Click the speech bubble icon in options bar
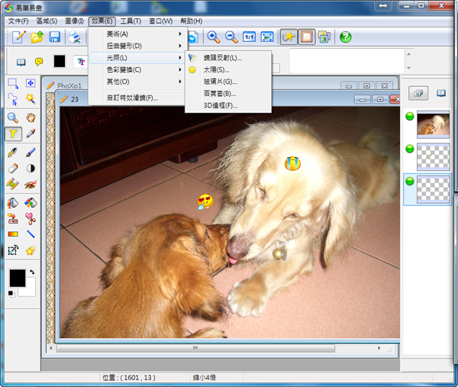Image resolution: width=458 pixels, height=387 pixels. coord(39,62)
